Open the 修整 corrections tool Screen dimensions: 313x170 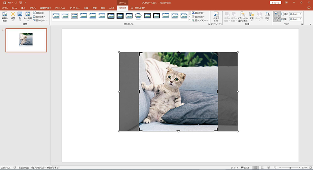point(13,16)
